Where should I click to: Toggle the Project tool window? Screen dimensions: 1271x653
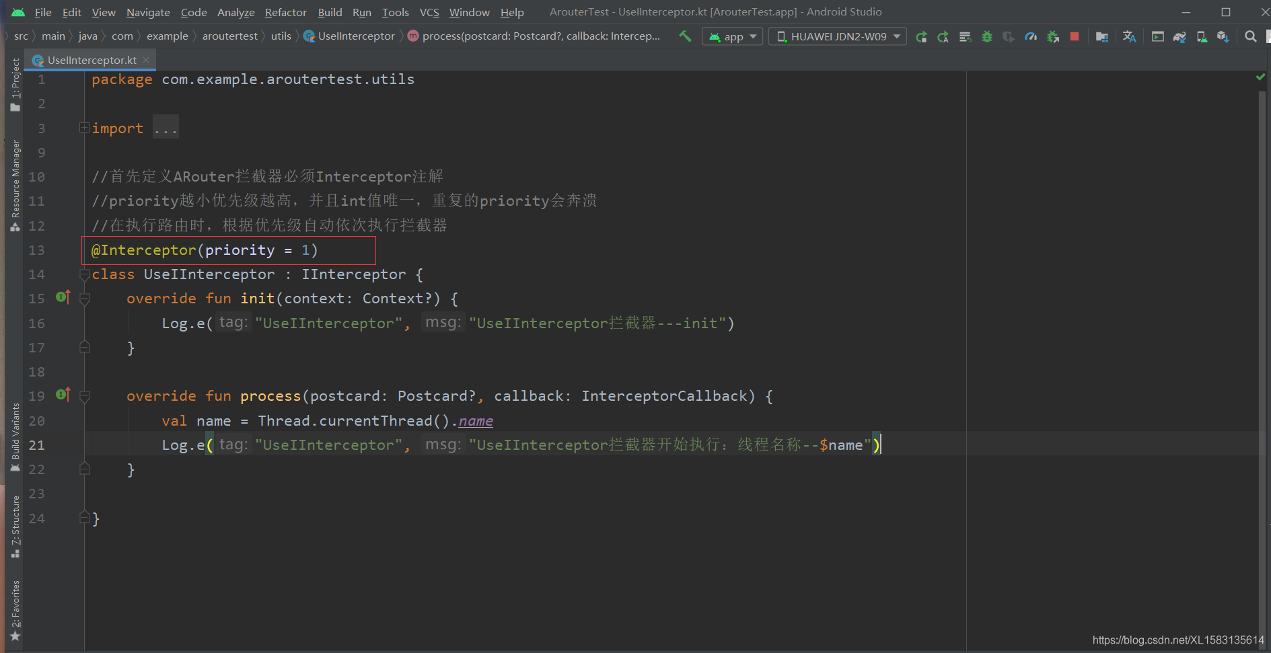click(15, 84)
